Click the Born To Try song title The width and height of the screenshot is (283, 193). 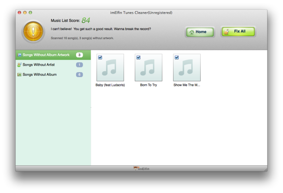[149, 85]
